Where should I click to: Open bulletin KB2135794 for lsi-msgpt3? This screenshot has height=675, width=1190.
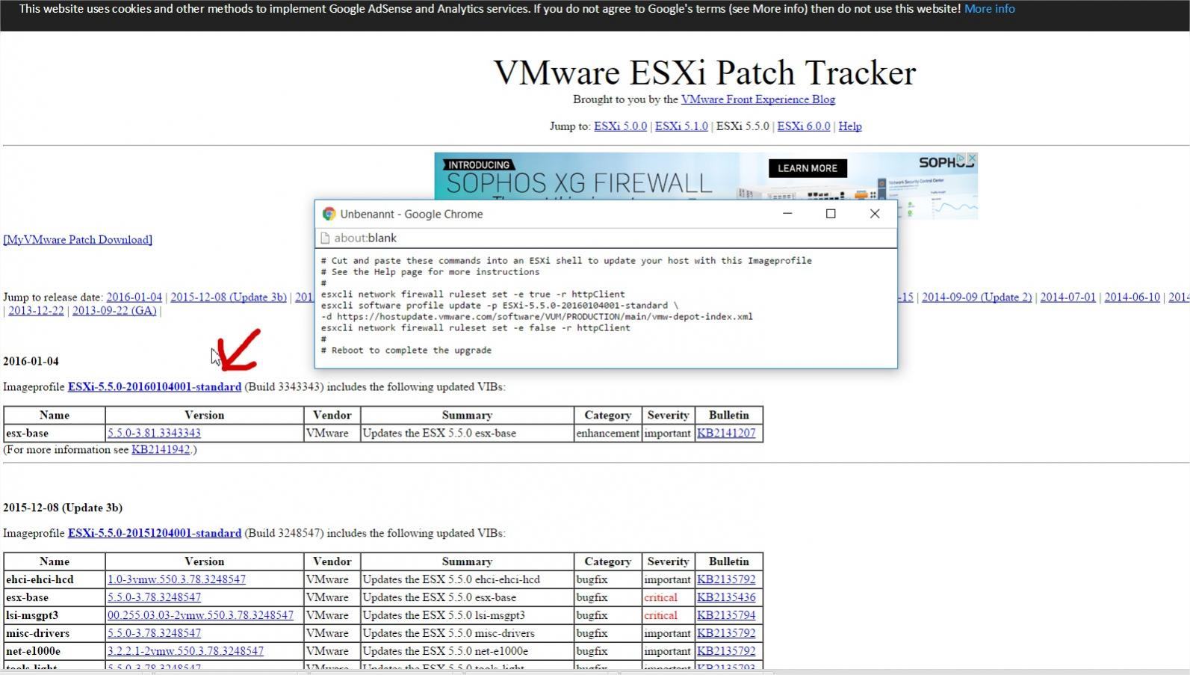726,616
